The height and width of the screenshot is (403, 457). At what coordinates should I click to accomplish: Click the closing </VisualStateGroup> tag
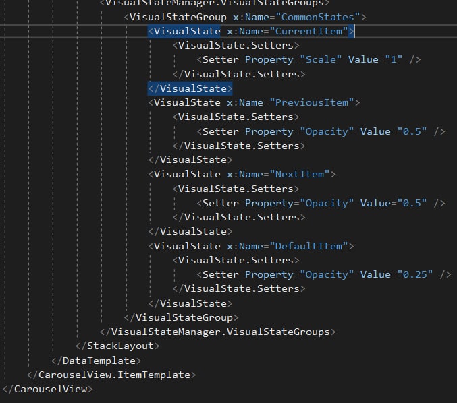point(182,317)
